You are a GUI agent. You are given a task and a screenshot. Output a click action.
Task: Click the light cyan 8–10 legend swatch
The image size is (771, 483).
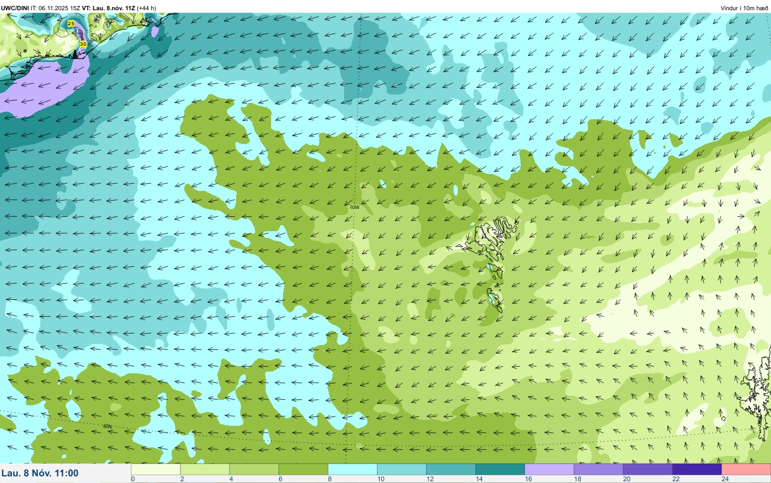point(352,469)
